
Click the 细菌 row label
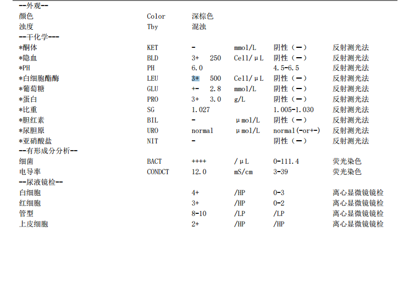[26, 162]
